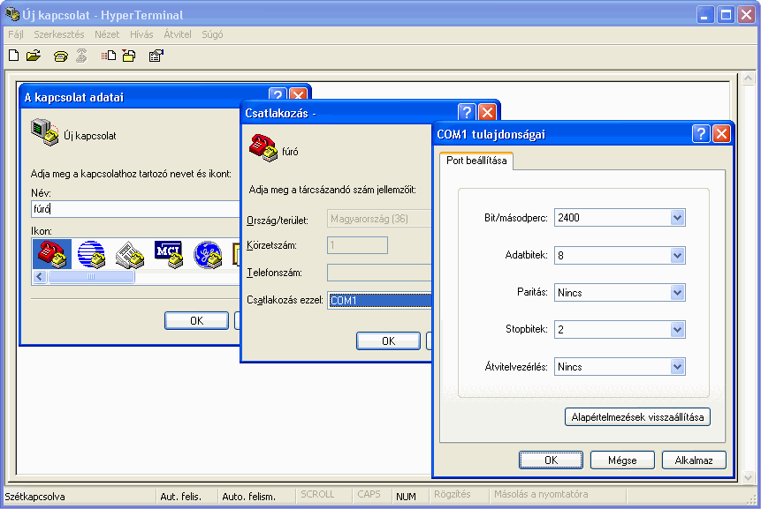The height and width of the screenshot is (509, 761).
Task: Open an existing session via folder icon
Action: 34,56
